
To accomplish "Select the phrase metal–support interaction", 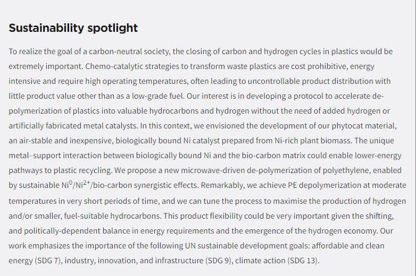I will 55,156.
